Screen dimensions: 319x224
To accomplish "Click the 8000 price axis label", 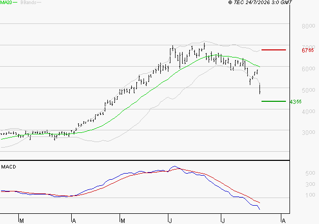I will click(x=308, y=26).
